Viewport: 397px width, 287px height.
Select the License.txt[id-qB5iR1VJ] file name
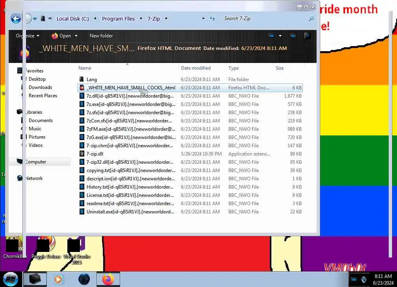tap(130, 195)
